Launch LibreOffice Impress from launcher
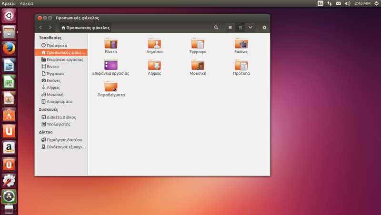Image resolution: width=381 pixels, height=215 pixels. [9, 98]
